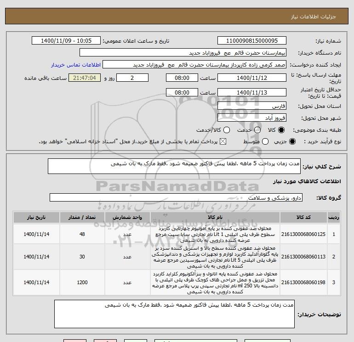Screen dimensions: 354x342
Task: Click the unit cell عدد in row 1
Action: click(x=127, y=234)
